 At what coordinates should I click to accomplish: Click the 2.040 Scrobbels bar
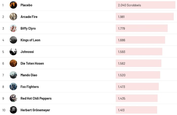pyautogui.click(x=145, y=5)
